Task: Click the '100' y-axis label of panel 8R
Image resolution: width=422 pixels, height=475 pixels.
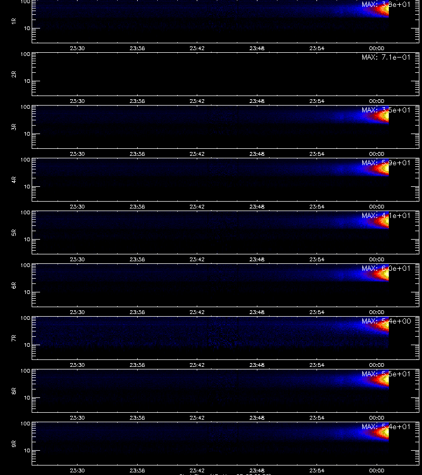Action: 25,371
